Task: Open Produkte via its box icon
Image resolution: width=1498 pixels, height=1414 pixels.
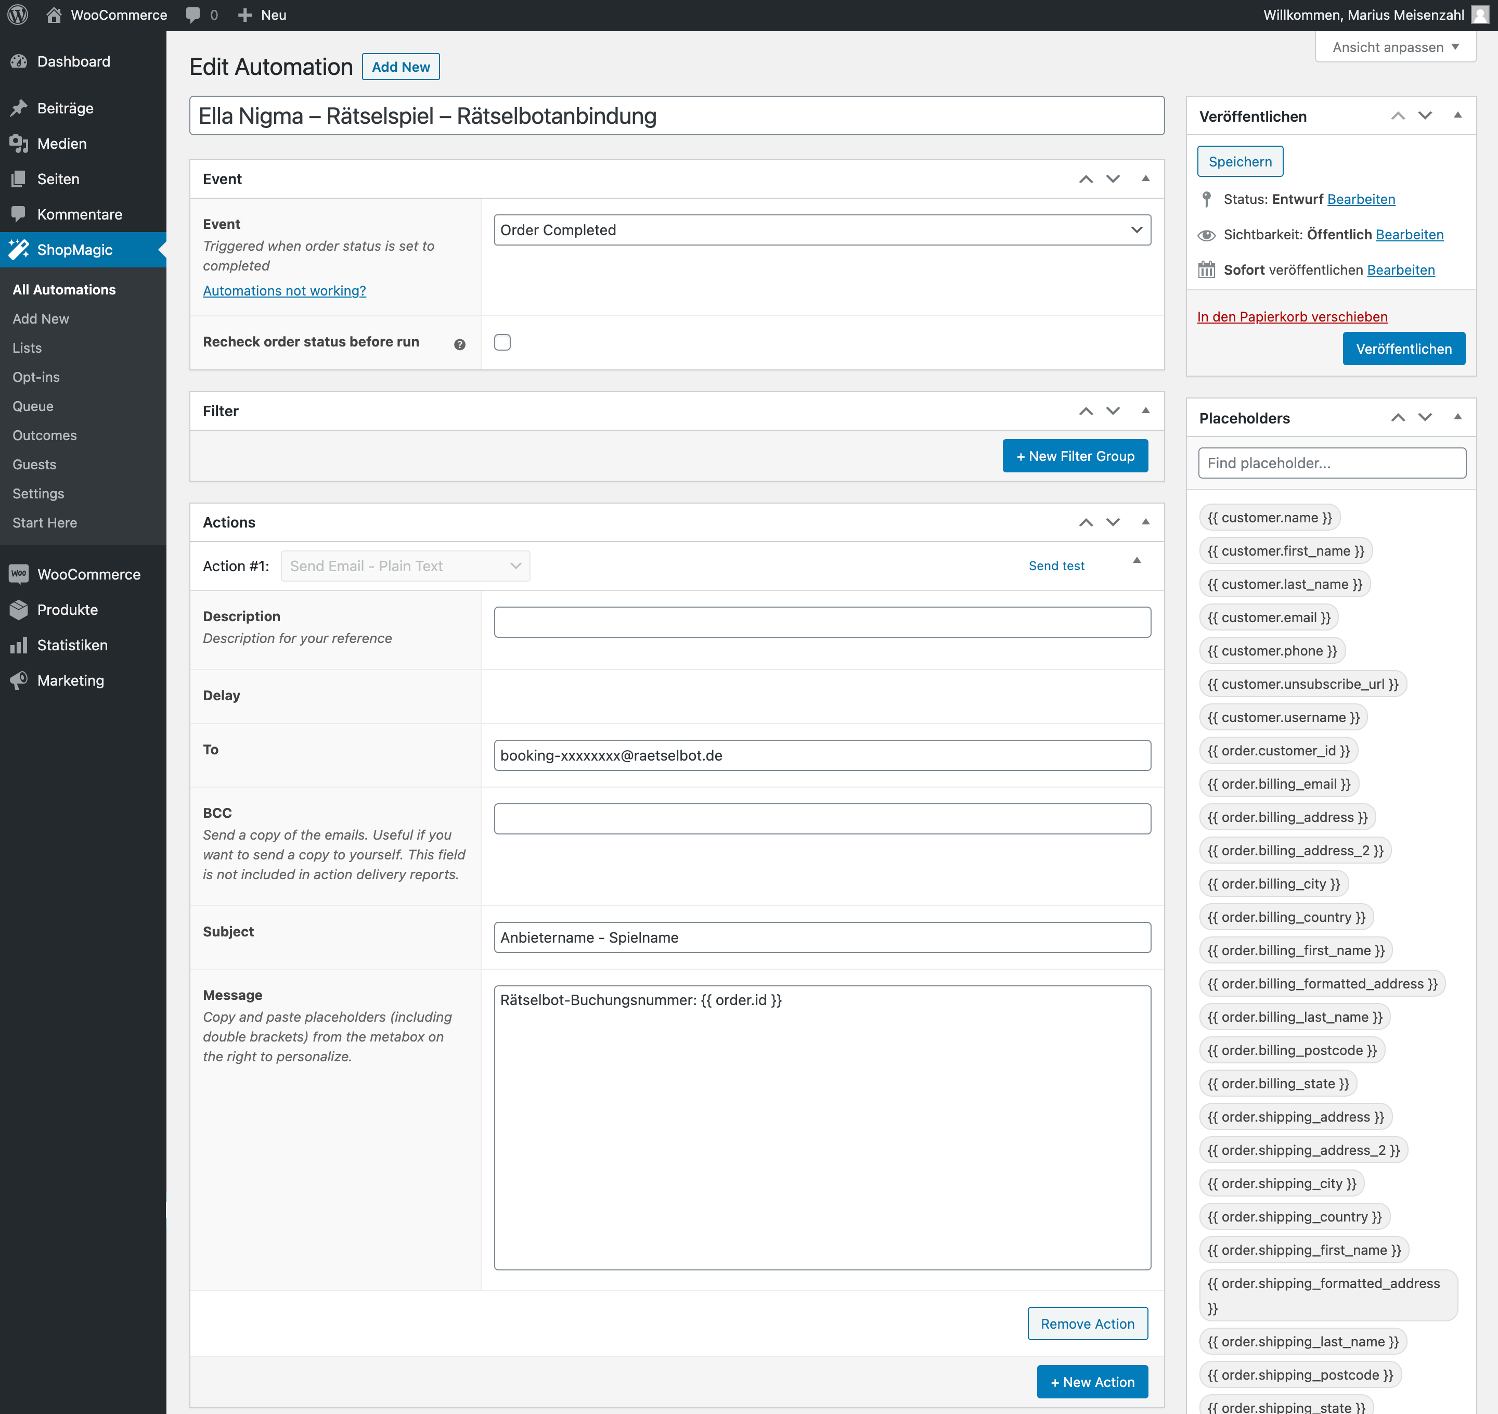Action: point(20,610)
